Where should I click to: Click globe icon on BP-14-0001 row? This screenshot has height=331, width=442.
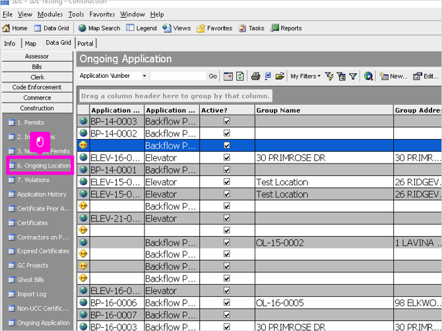click(83, 169)
